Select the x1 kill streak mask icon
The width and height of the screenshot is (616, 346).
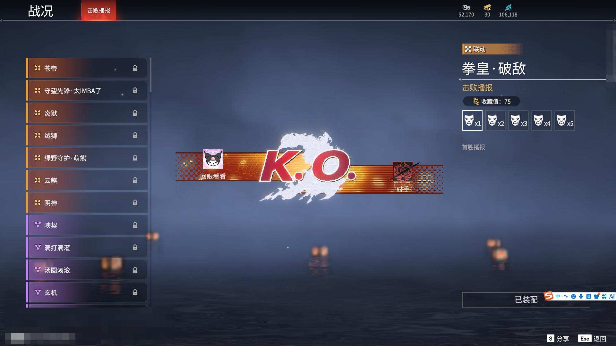[x=472, y=120]
